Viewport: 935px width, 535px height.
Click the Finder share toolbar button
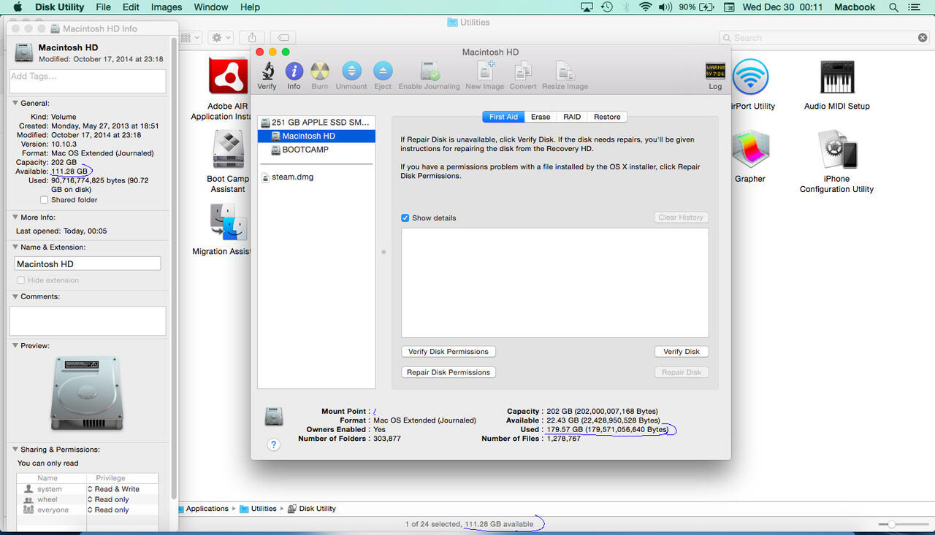pyautogui.click(x=252, y=37)
